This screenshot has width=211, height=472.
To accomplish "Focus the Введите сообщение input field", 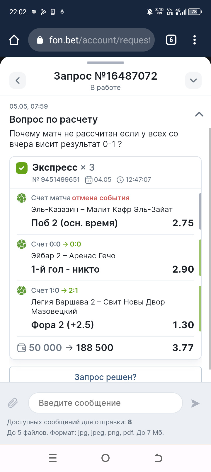I will pos(105,403).
